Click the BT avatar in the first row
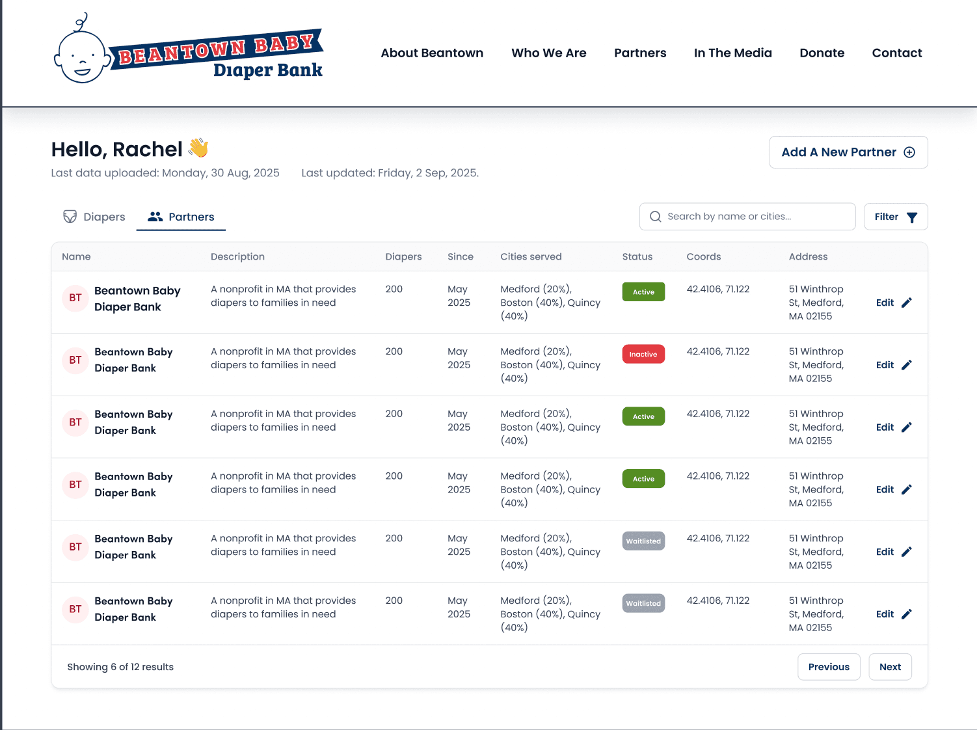The height and width of the screenshot is (730, 977). tap(75, 298)
